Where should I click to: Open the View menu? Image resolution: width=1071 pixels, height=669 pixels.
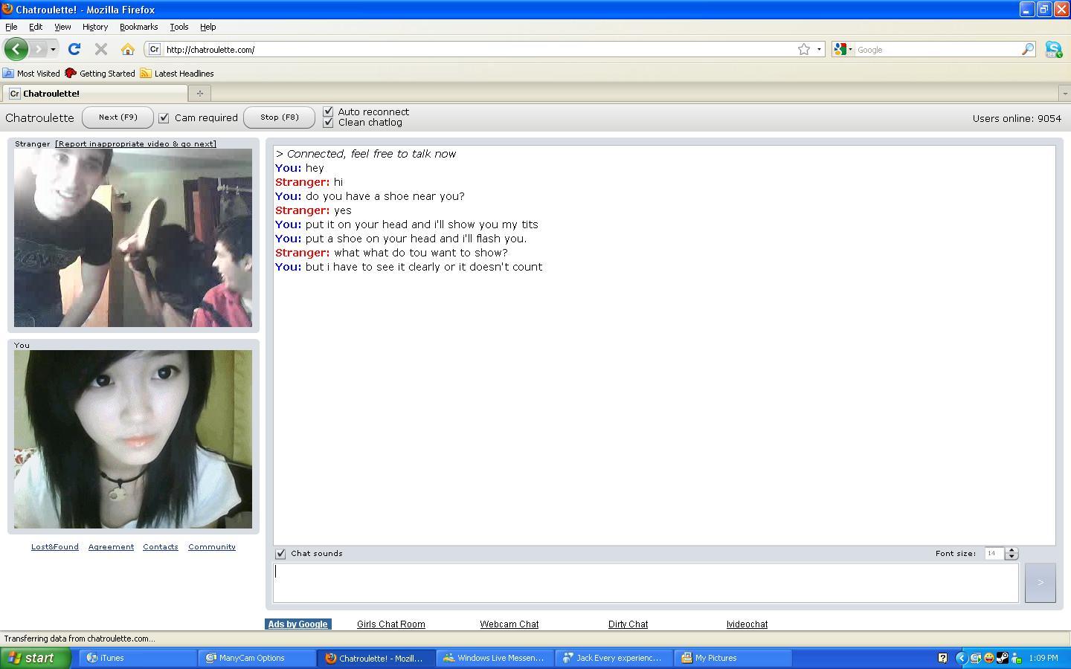(62, 27)
